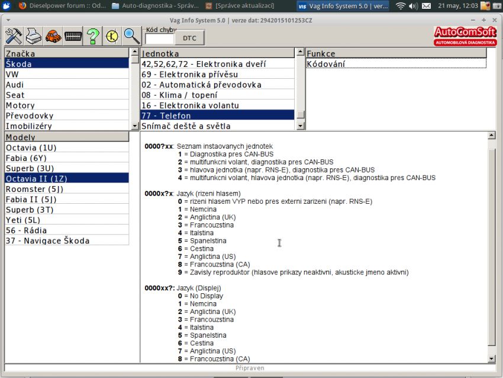Select Yeti (5L) model
The width and height of the screenshot is (503, 378).
pyautogui.click(x=67, y=220)
